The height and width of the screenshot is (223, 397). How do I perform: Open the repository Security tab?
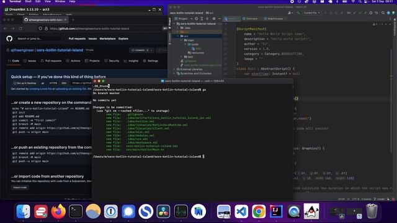click(112, 61)
